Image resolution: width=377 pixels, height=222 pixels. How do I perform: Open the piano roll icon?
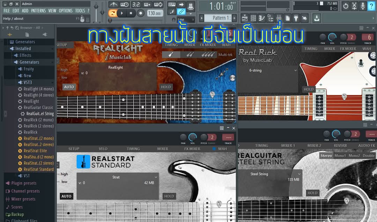[x=262, y=18]
